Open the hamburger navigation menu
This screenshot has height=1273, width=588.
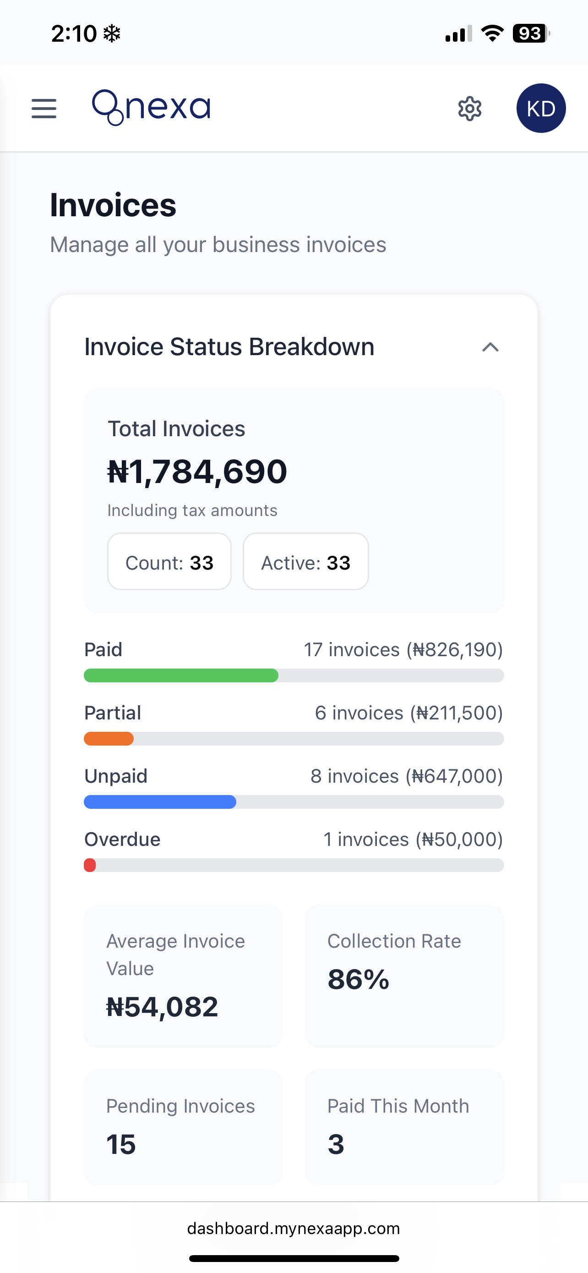click(x=44, y=108)
